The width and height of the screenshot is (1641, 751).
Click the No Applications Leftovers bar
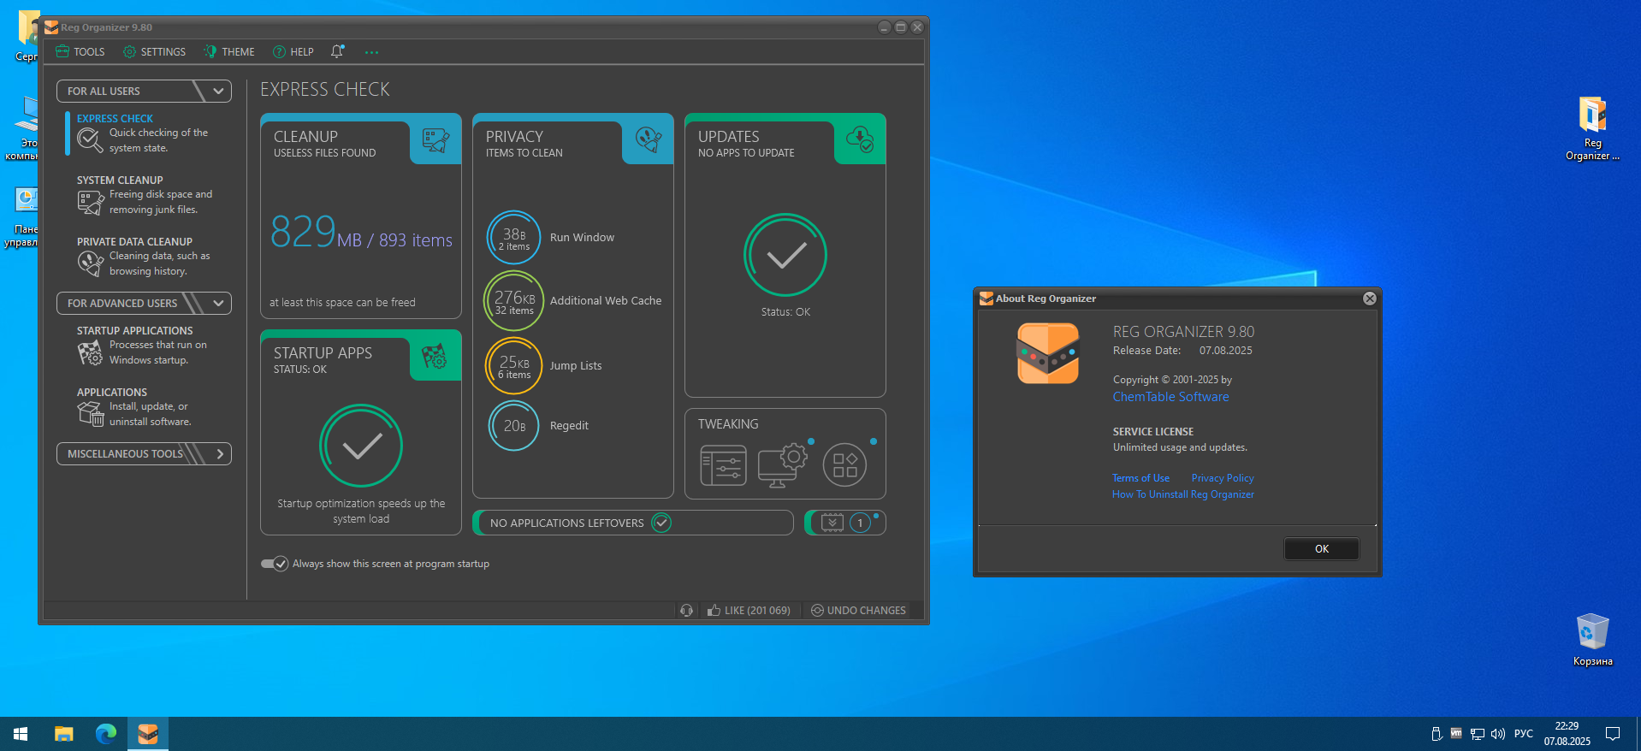(633, 523)
